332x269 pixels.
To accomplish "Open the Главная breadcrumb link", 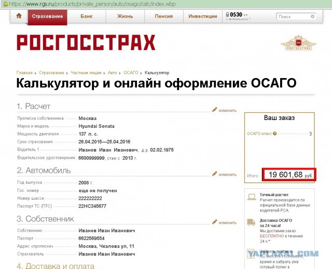I will (x=24, y=72).
